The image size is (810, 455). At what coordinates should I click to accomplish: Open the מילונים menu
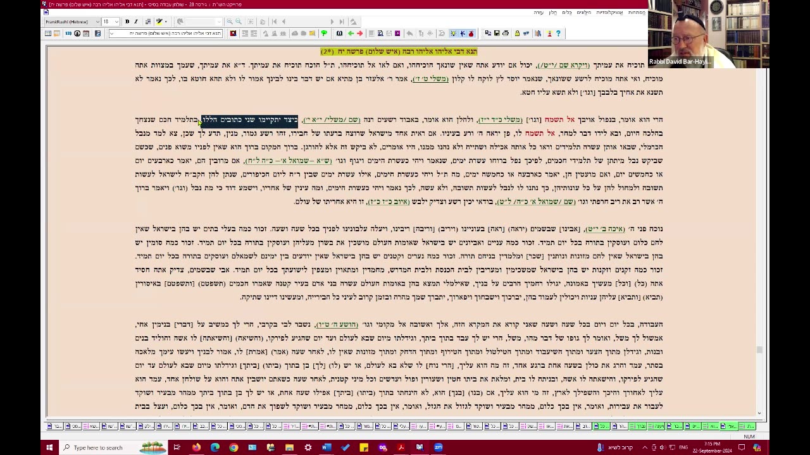click(x=584, y=13)
